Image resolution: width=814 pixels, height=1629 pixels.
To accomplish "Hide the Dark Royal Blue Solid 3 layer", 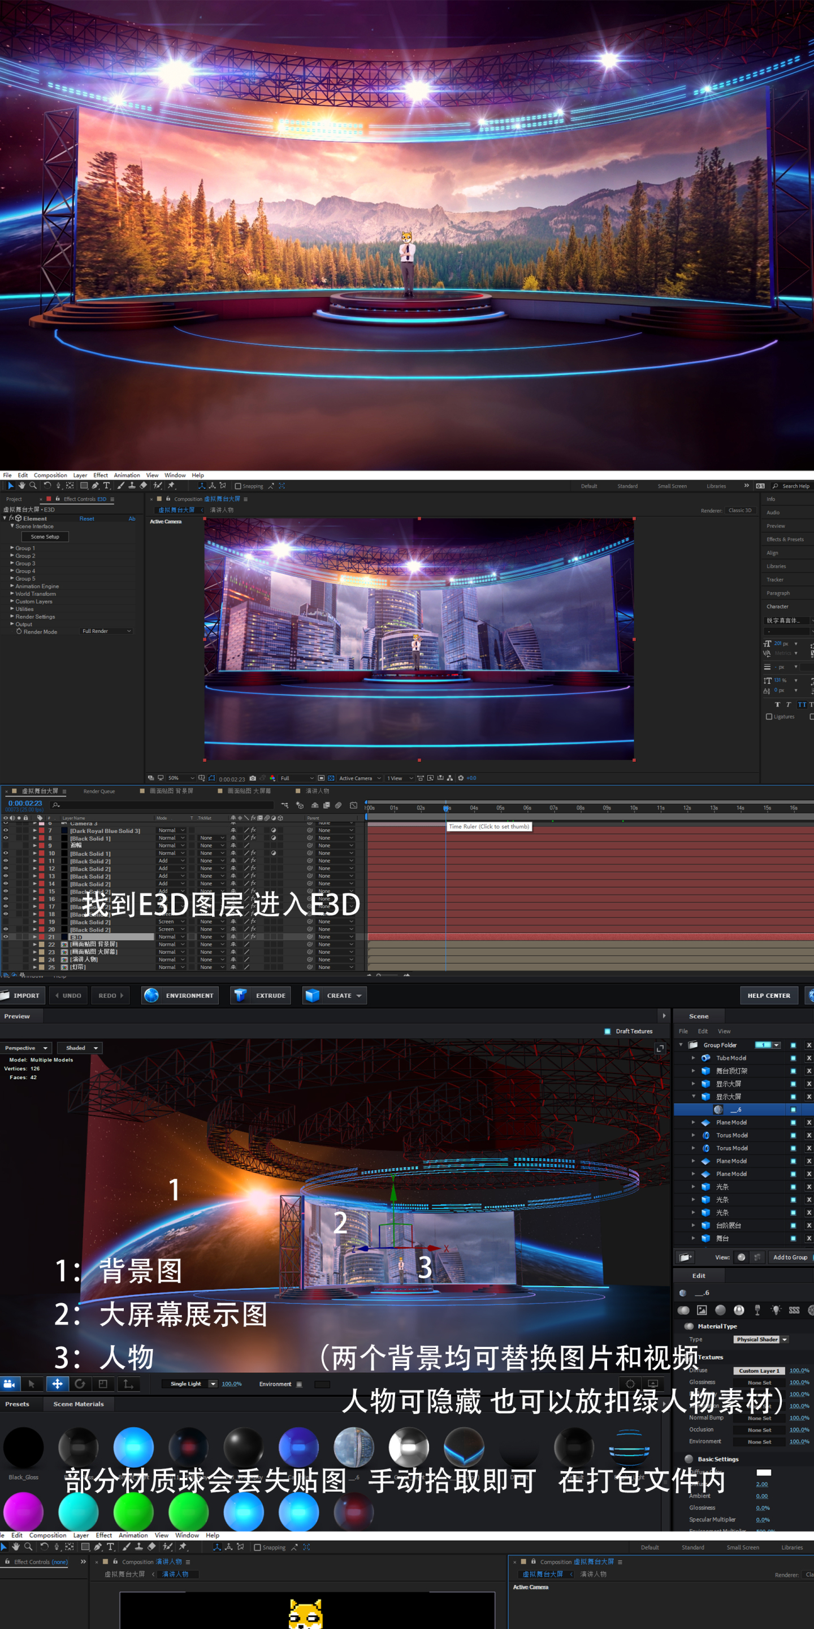I will point(6,830).
